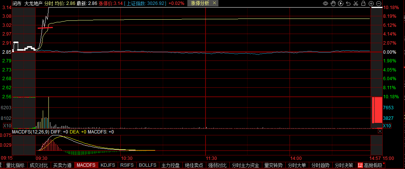Switch to 分时趋势 tab
The height and width of the screenshot is (169, 405).
tap(320, 165)
